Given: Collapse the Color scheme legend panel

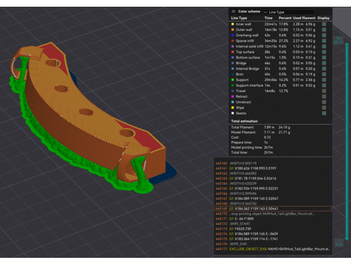Looking at the screenshot, I should pyautogui.click(x=233, y=11).
